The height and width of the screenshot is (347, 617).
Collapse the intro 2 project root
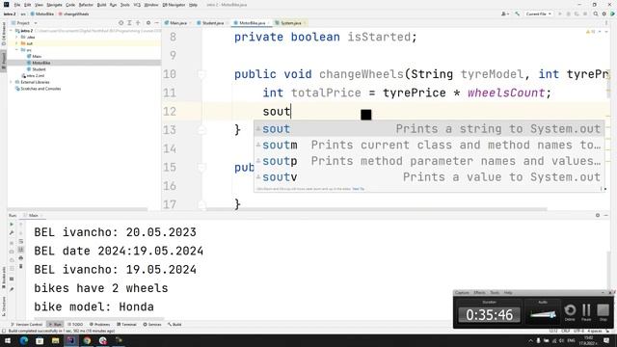click(11, 30)
